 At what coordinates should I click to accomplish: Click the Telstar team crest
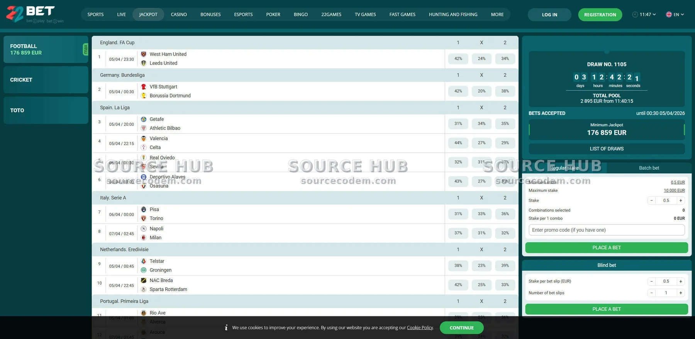pyautogui.click(x=144, y=261)
